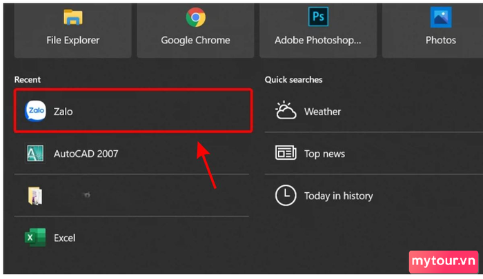483x279 pixels.
Task: Run the Top news quick search
Action: click(374, 154)
